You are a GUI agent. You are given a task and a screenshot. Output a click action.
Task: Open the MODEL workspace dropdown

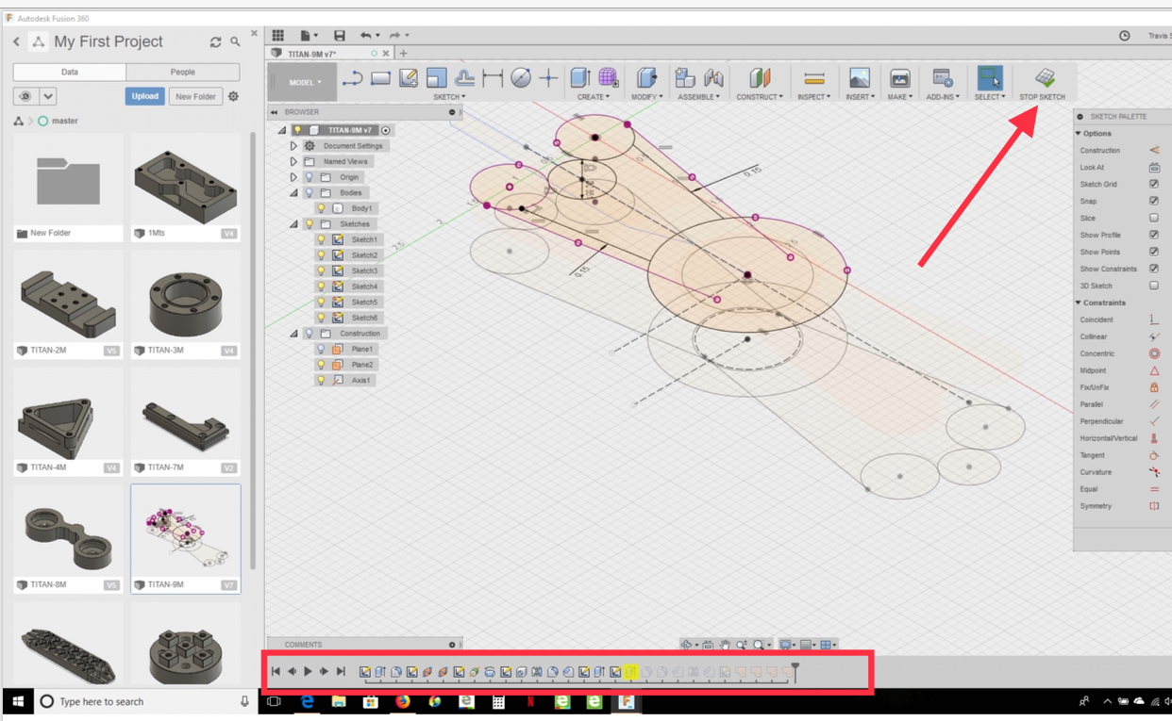pos(304,82)
